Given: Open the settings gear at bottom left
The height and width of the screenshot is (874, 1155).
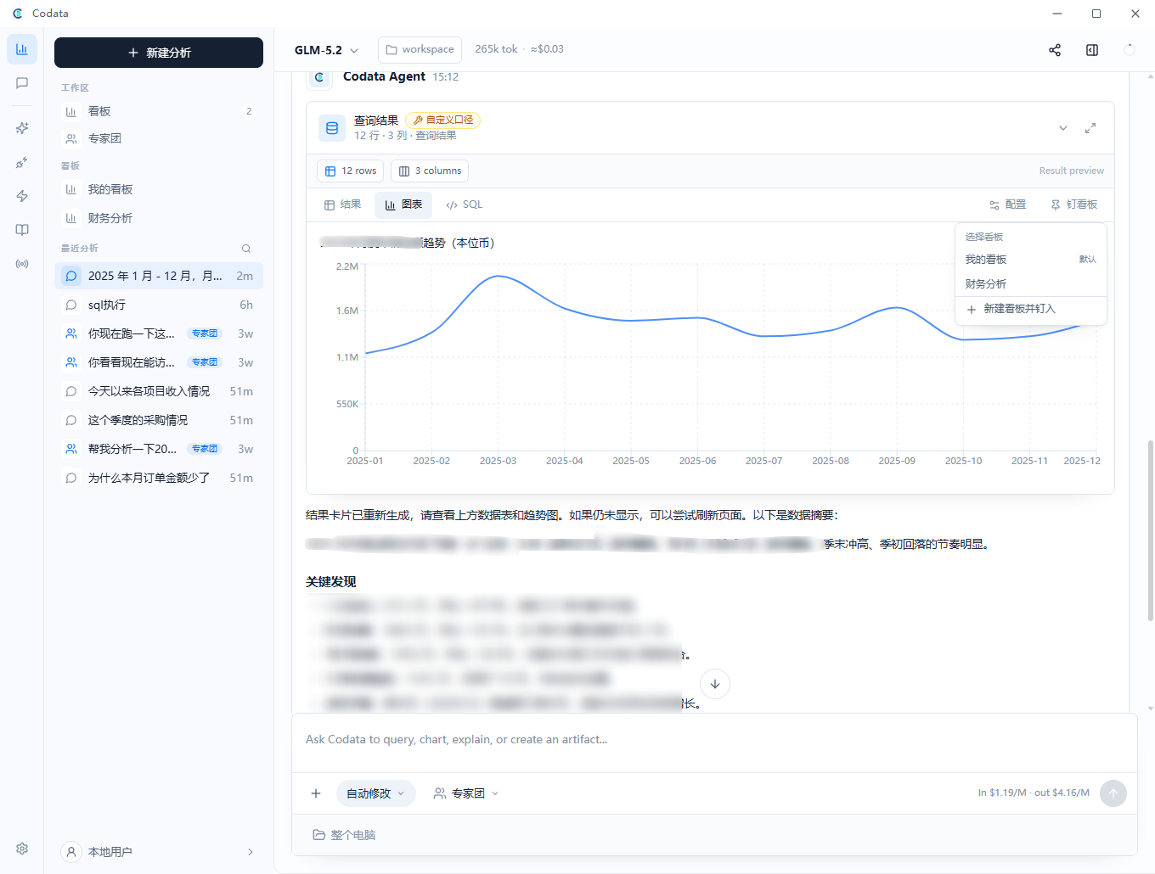Looking at the screenshot, I should tap(22, 849).
